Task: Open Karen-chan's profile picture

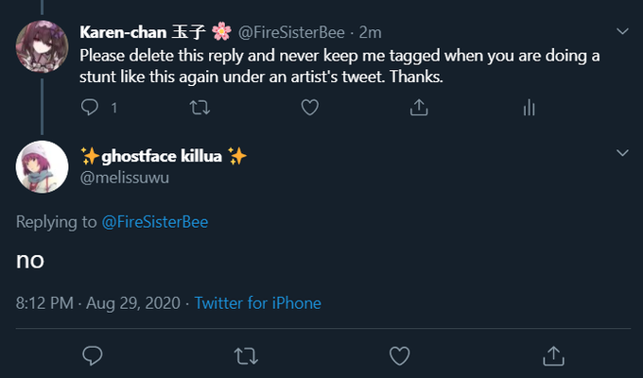Action: coord(42,46)
